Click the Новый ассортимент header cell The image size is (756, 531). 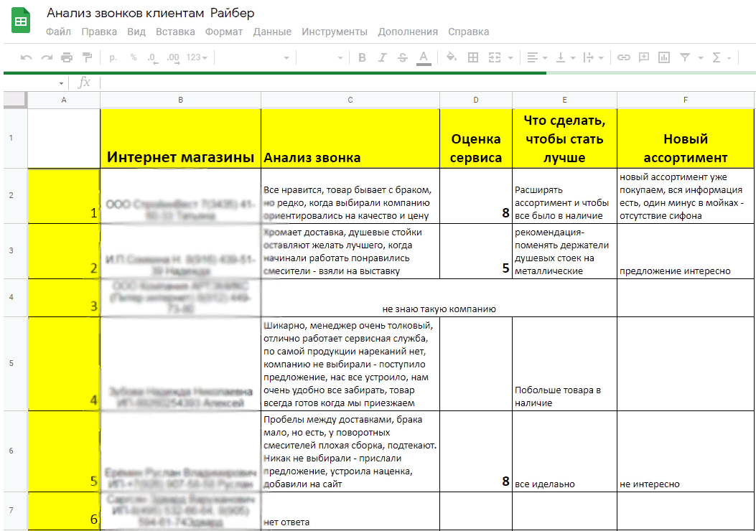point(685,138)
